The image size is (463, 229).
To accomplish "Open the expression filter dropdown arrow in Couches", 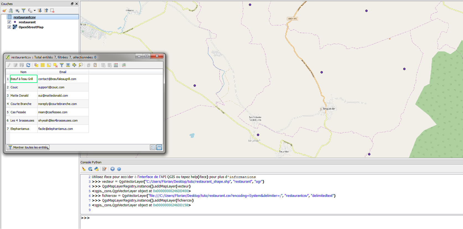I will 35,11.
